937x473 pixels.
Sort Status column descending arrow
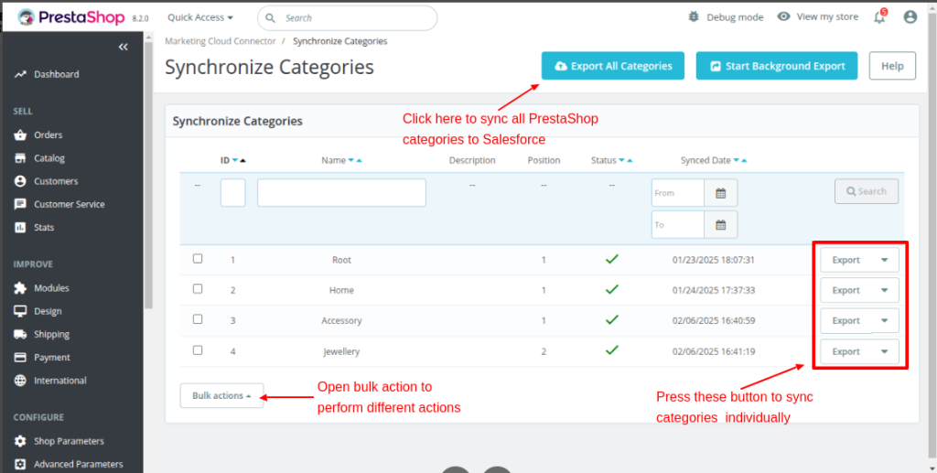pyautogui.click(x=621, y=160)
